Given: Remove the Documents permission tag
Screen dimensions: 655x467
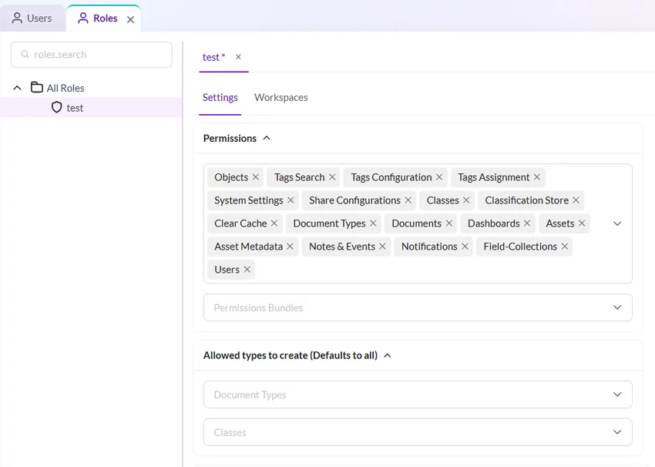Looking at the screenshot, I should click(449, 223).
